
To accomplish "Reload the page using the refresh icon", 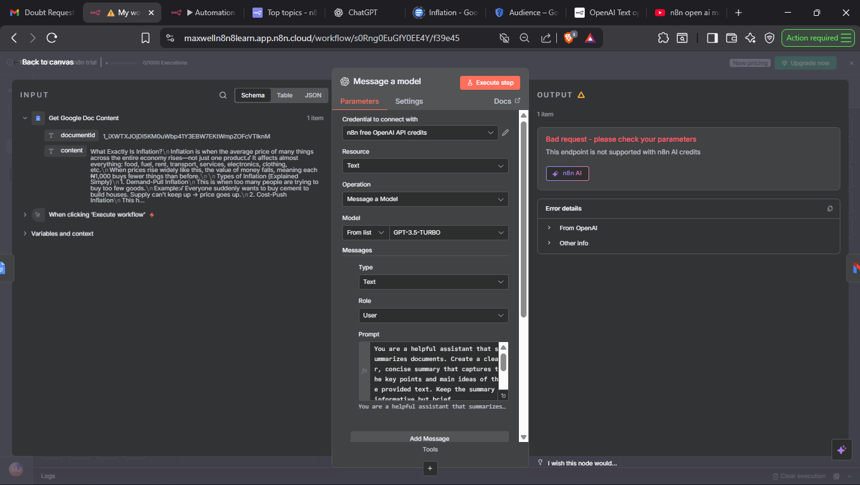I will (x=52, y=39).
